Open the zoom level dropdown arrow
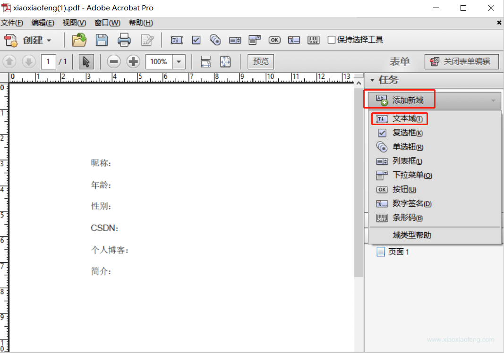 click(x=179, y=61)
